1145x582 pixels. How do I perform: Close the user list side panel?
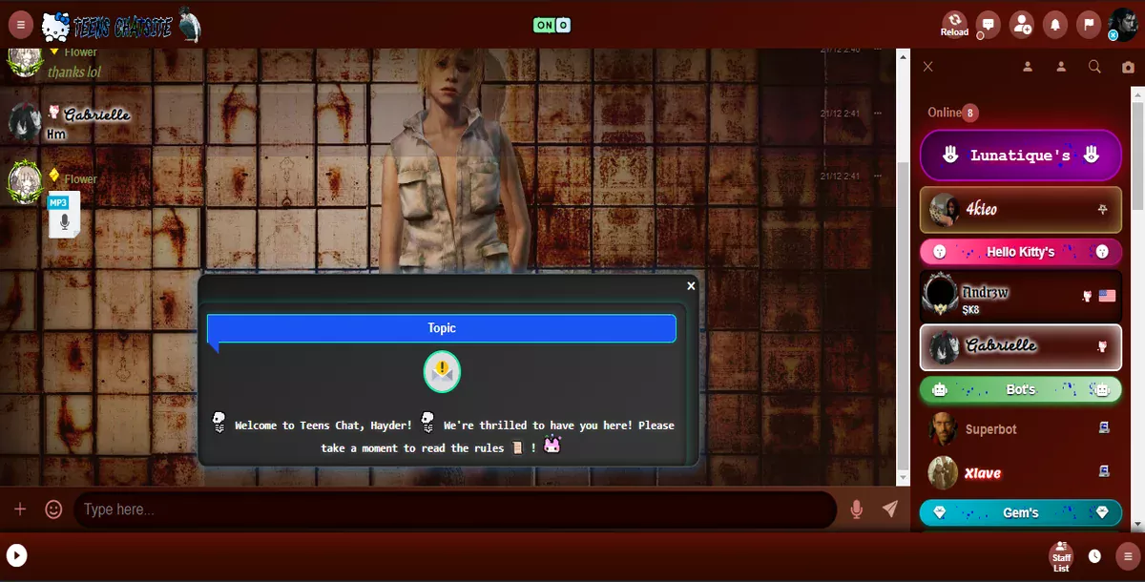pyautogui.click(x=927, y=67)
